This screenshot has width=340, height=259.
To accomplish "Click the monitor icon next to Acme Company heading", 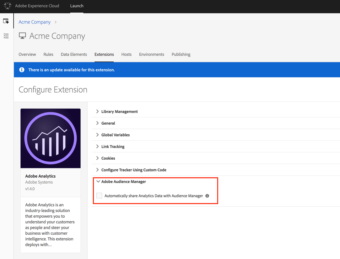I will 22,36.
